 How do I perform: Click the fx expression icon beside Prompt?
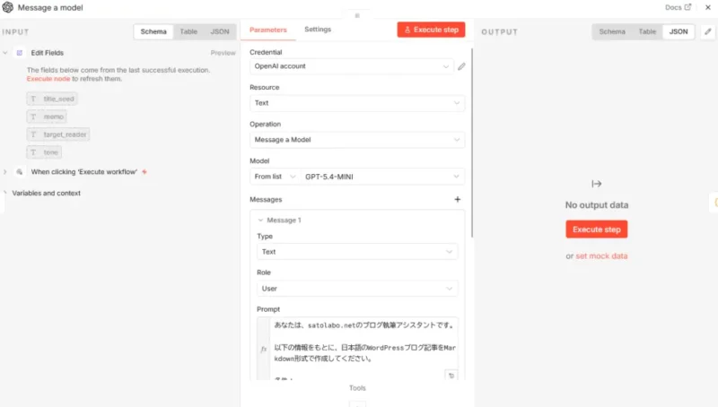pyautogui.click(x=263, y=350)
